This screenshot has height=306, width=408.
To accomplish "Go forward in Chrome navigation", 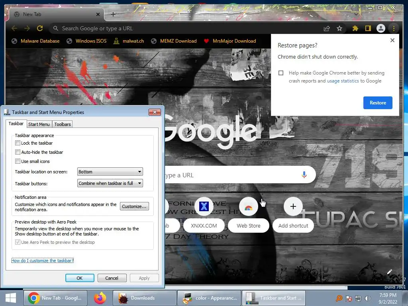I will click(x=27, y=28).
